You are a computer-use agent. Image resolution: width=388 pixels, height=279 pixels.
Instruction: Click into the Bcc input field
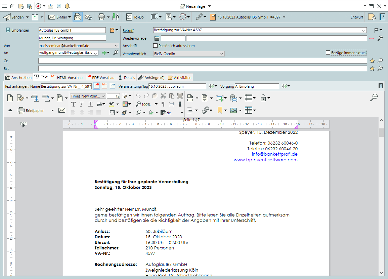[x=202, y=69]
